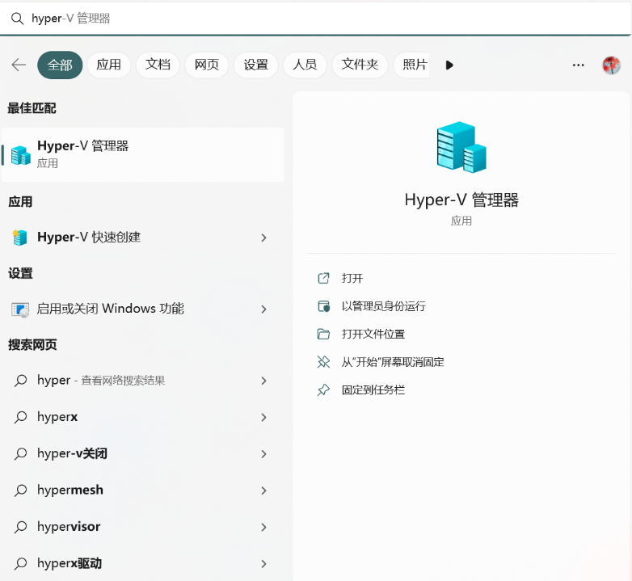Click the search icon beside hypermesh
The width and height of the screenshot is (632, 581).
[20, 490]
